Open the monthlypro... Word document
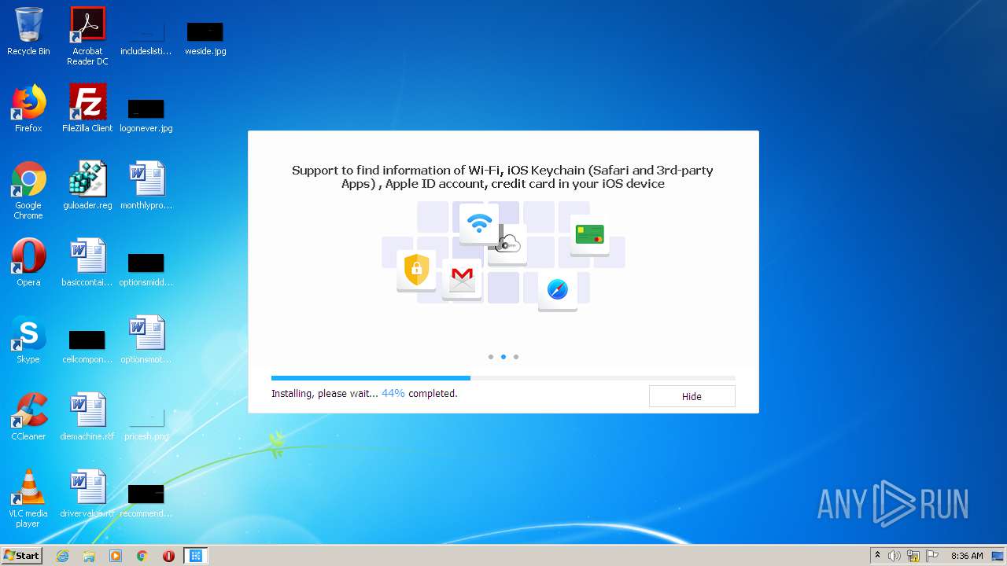 [x=146, y=186]
